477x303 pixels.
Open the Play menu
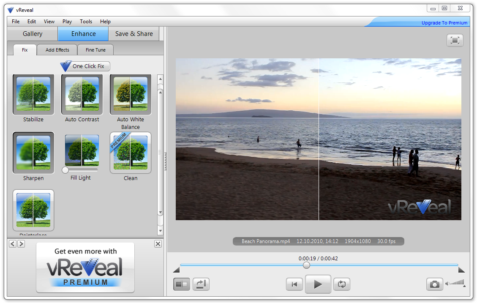[x=67, y=22]
